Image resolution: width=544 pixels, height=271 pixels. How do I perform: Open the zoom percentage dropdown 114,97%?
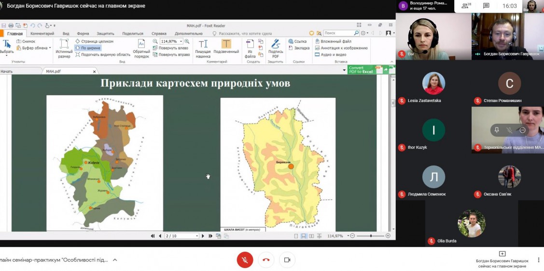pyautogui.click(x=181, y=41)
